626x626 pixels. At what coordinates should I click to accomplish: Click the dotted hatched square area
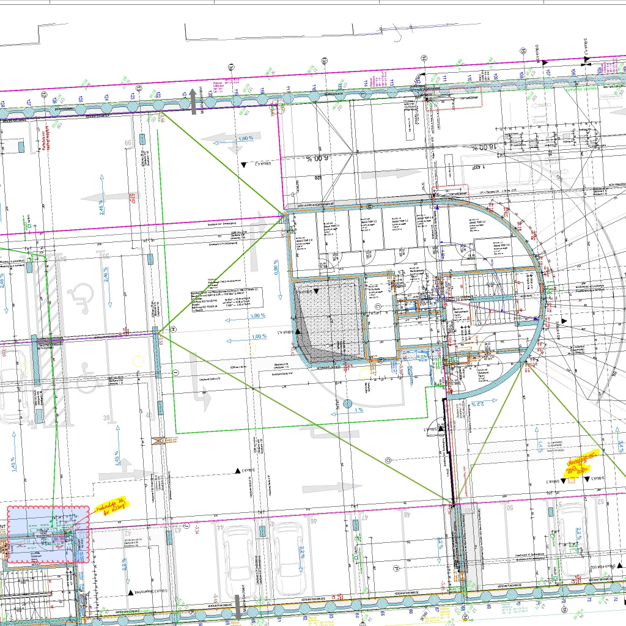pos(328,321)
